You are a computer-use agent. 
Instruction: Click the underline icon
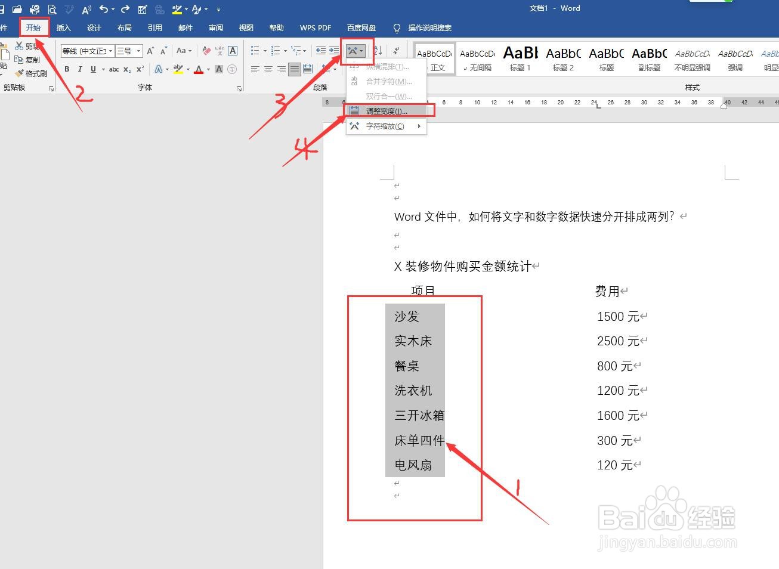tap(92, 69)
